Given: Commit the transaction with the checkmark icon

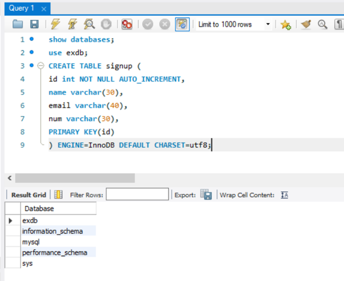Looking at the screenshot, I should point(148,24).
